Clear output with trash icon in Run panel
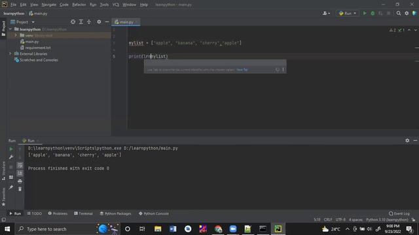 click(x=20, y=189)
